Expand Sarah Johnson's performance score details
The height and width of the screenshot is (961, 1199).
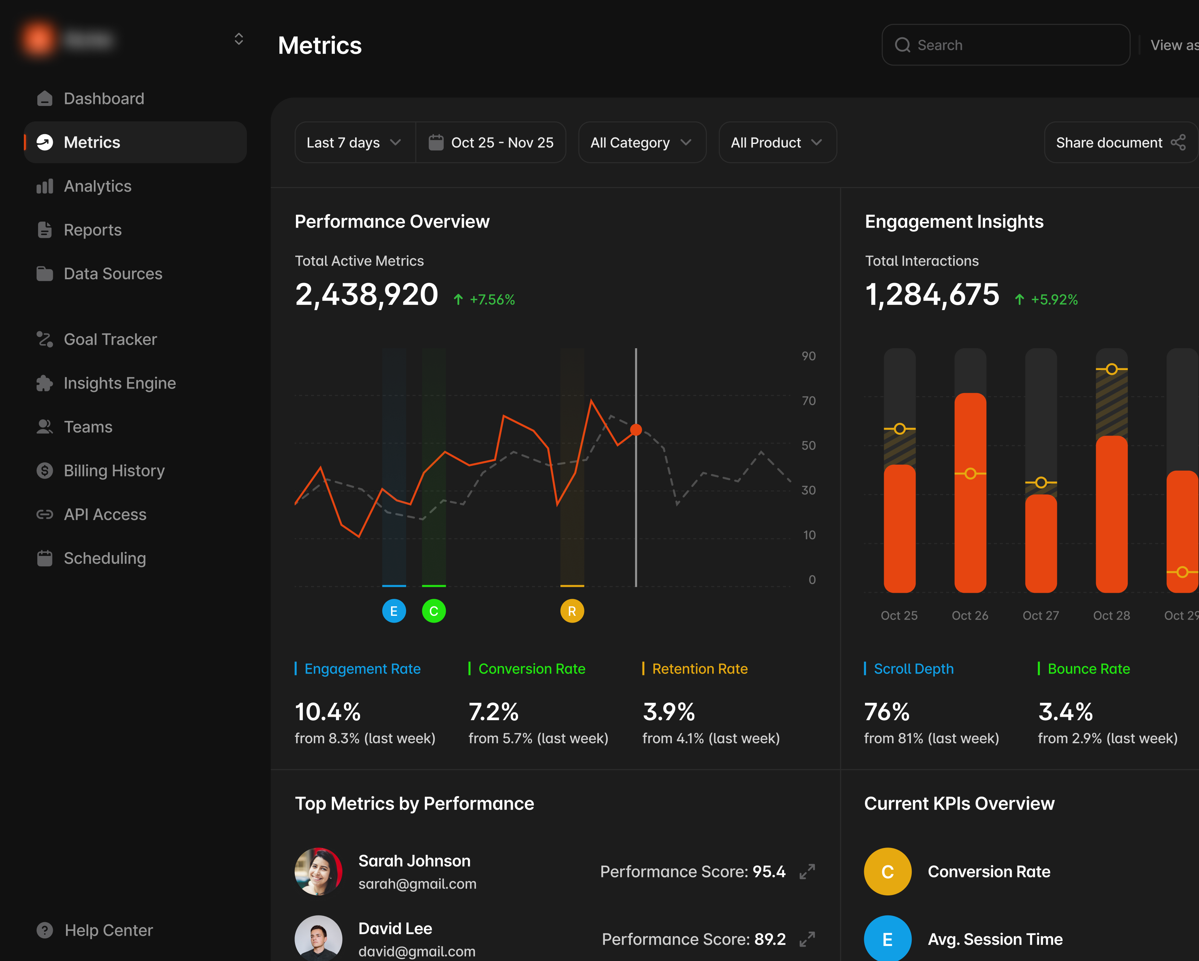[x=807, y=872]
